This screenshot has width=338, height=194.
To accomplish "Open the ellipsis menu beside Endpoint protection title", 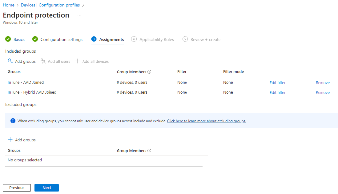I will point(79,15).
